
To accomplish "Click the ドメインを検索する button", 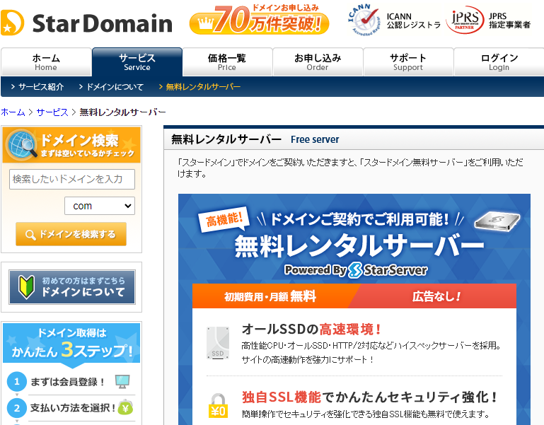I will [x=71, y=234].
